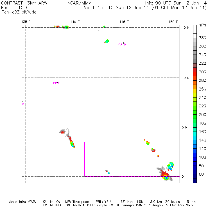Viewport: 208px width, 208px height.
Task: Click the "150 E" longitude label
Action: (173, 22)
